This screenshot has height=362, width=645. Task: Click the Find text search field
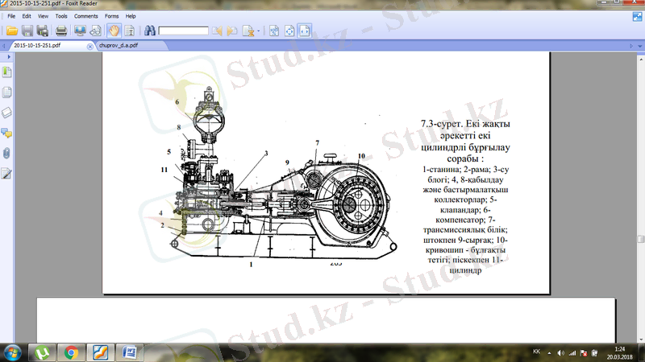(x=183, y=31)
